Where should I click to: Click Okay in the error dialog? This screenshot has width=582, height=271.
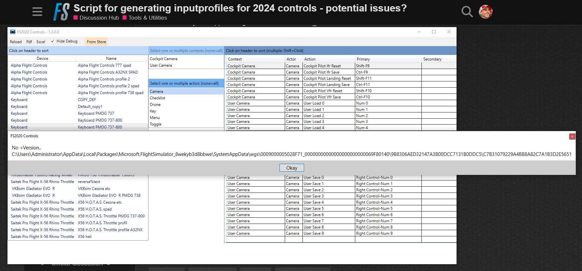292,168
